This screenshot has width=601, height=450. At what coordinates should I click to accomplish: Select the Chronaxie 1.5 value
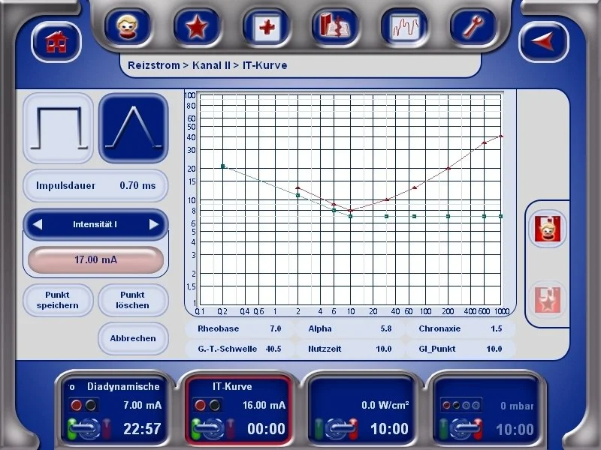click(x=461, y=328)
